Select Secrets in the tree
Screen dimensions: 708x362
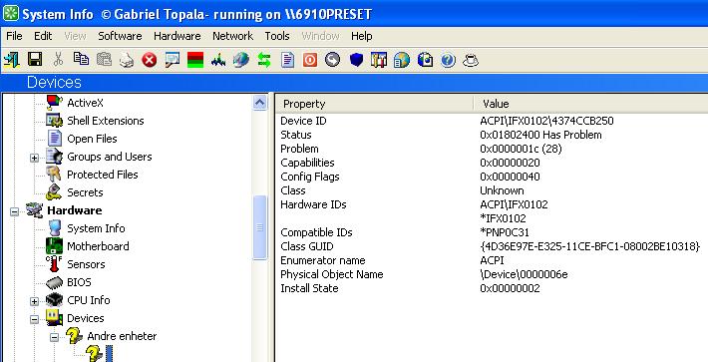pos(85,192)
